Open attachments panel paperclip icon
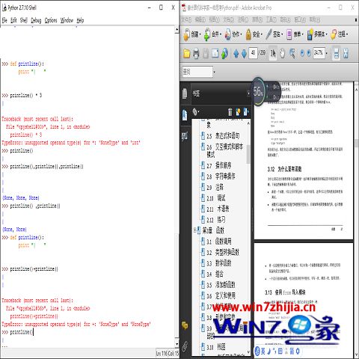The image size is (359, 359). tap(185, 346)
